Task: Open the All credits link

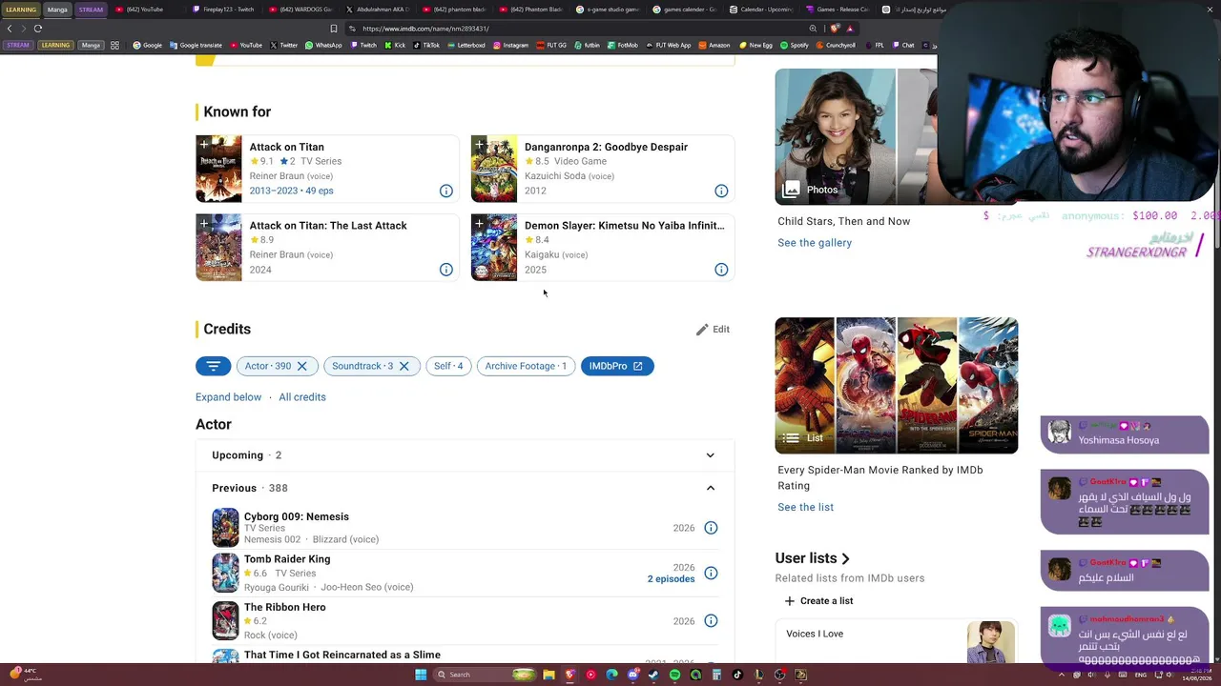Action: click(302, 397)
